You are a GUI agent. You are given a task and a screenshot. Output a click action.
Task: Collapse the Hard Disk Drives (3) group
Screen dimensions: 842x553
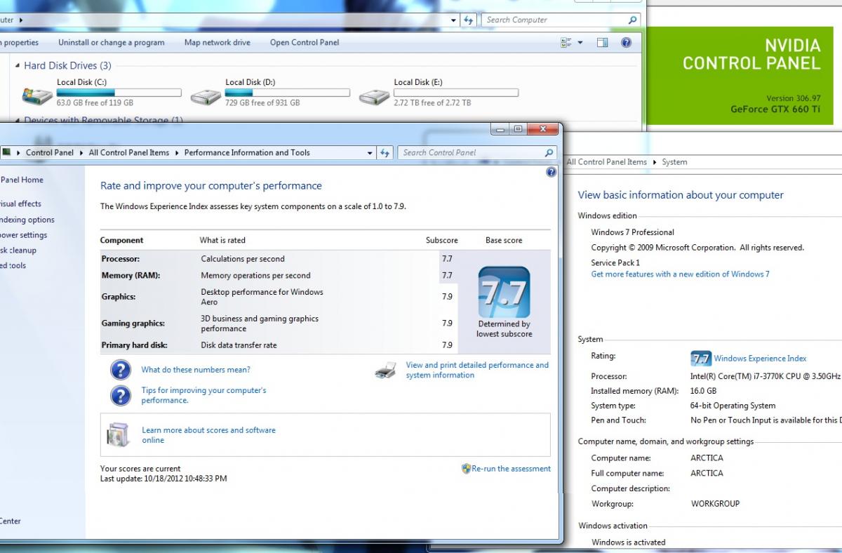(x=17, y=65)
